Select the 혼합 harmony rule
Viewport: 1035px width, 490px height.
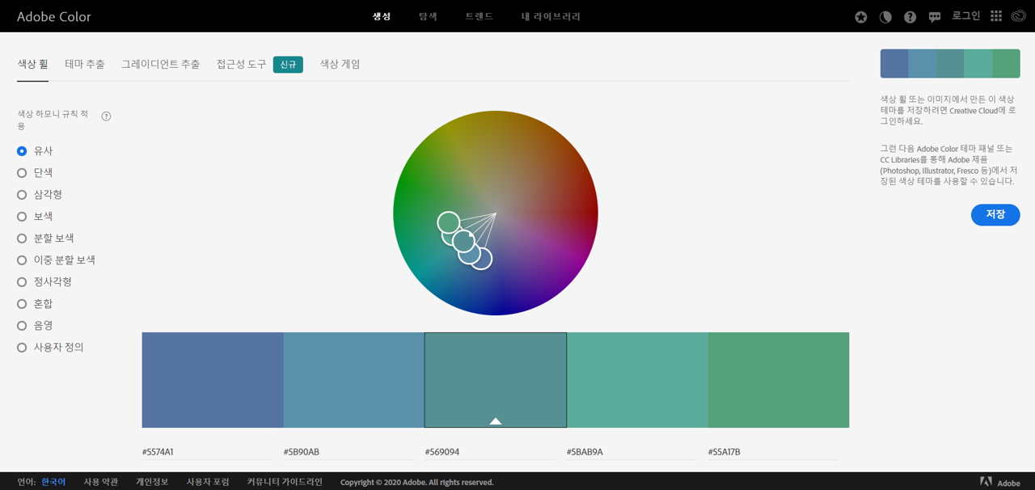[x=36, y=304]
